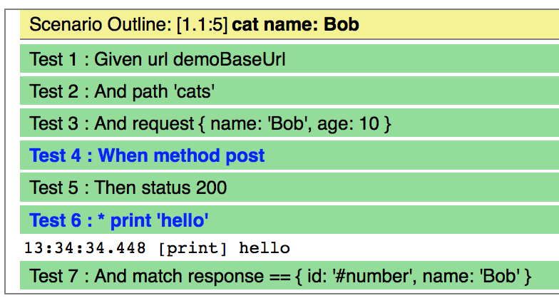Click the blue 'When method post' link text
The height and width of the screenshot is (308, 559).
[181, 155]
